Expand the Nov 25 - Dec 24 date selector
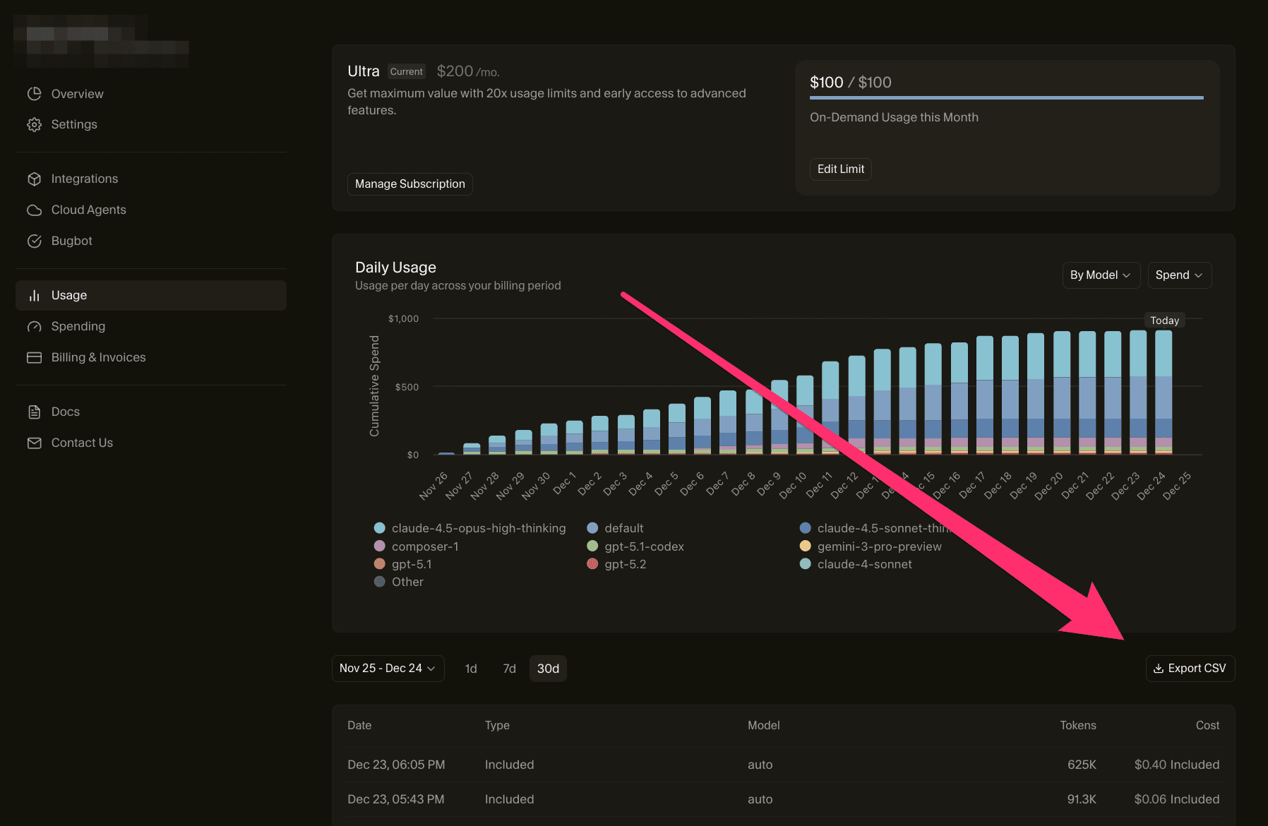 (x=388, y=668)
